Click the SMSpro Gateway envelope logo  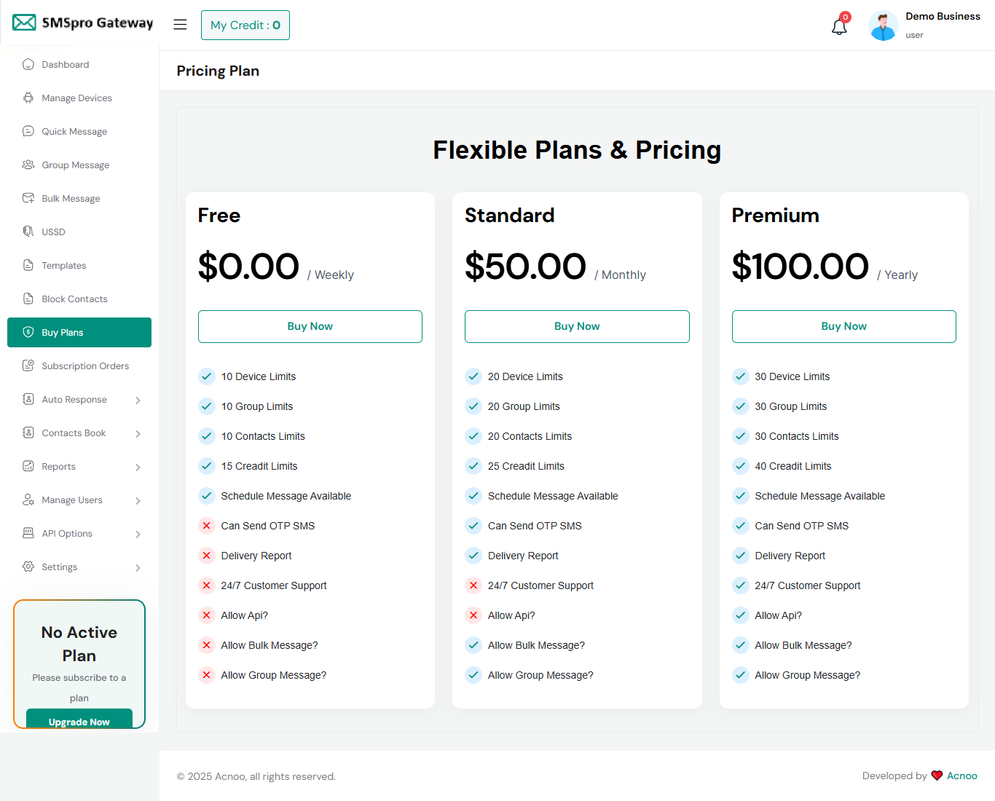24,23
